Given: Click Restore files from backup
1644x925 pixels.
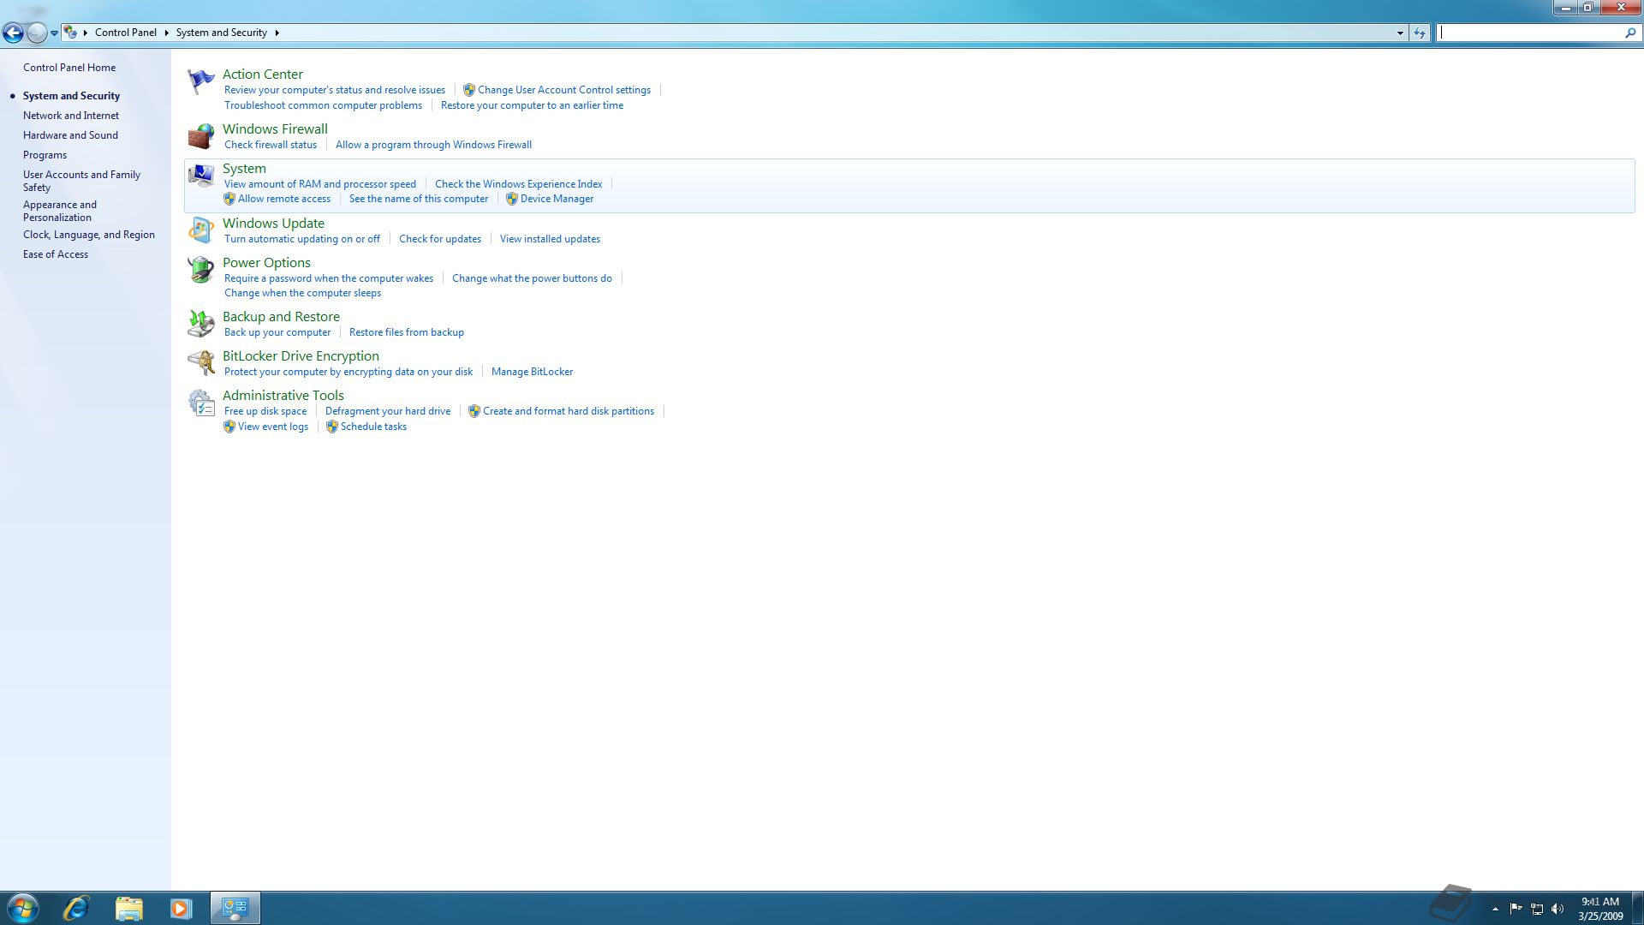Looking at the screenshot, I should point(407,332).
